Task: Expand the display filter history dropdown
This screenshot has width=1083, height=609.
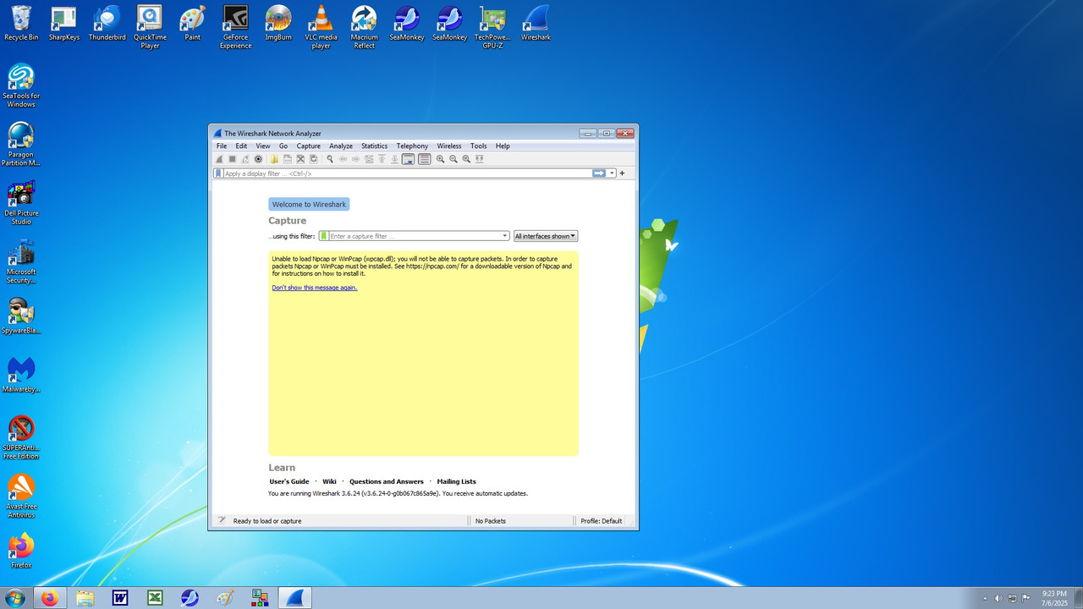Action: click(x=612, y=173)
